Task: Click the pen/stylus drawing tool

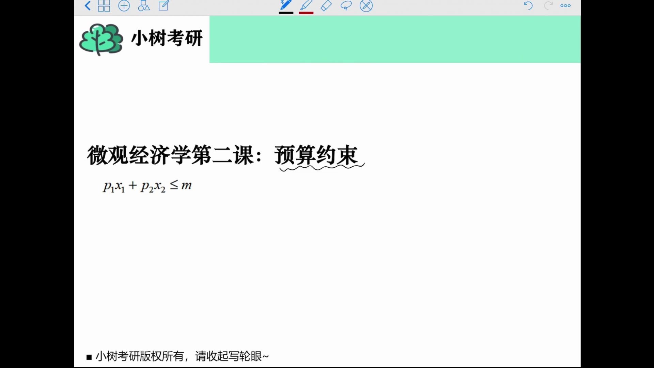Action: (286, 5)
